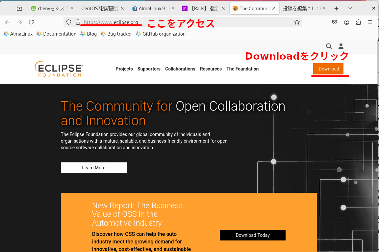The image size is (379, 252).
Task: Bookmark this page with the star
Action: point(297,22)
